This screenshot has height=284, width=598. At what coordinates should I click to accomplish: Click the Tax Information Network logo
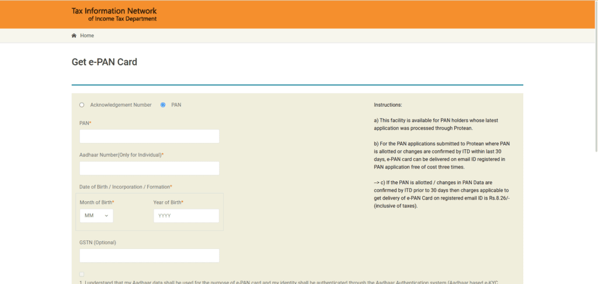(x=114, y=15)
